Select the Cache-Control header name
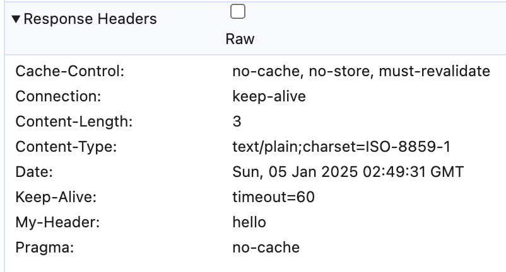This screenshot has width=506, height=272. coord(70,71)
